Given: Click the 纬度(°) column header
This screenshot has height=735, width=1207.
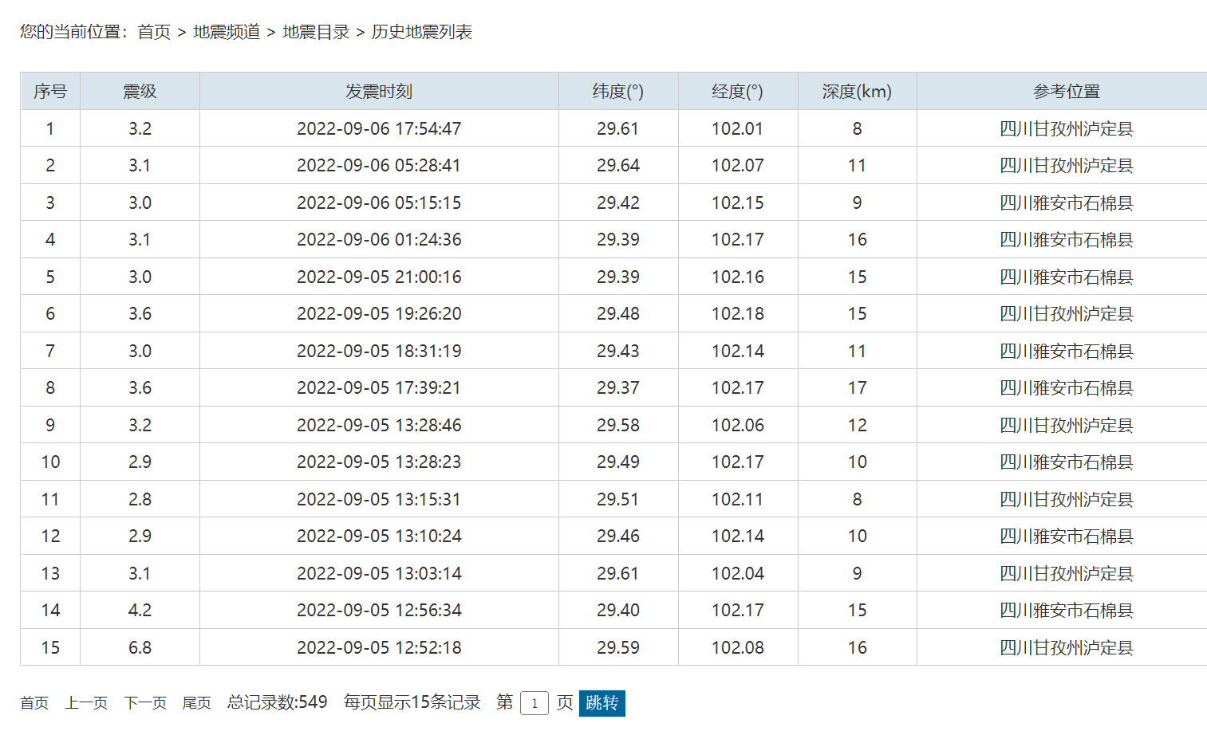Looking at the screenshot, I should [618, 92].
